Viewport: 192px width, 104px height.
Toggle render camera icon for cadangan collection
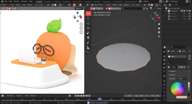tap(190, 19)
